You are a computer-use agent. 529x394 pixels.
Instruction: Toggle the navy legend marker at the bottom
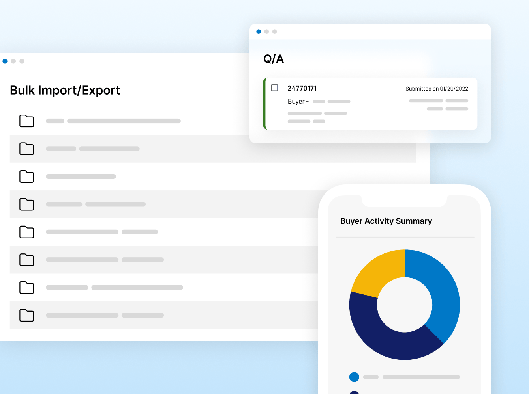pos(354,392)
